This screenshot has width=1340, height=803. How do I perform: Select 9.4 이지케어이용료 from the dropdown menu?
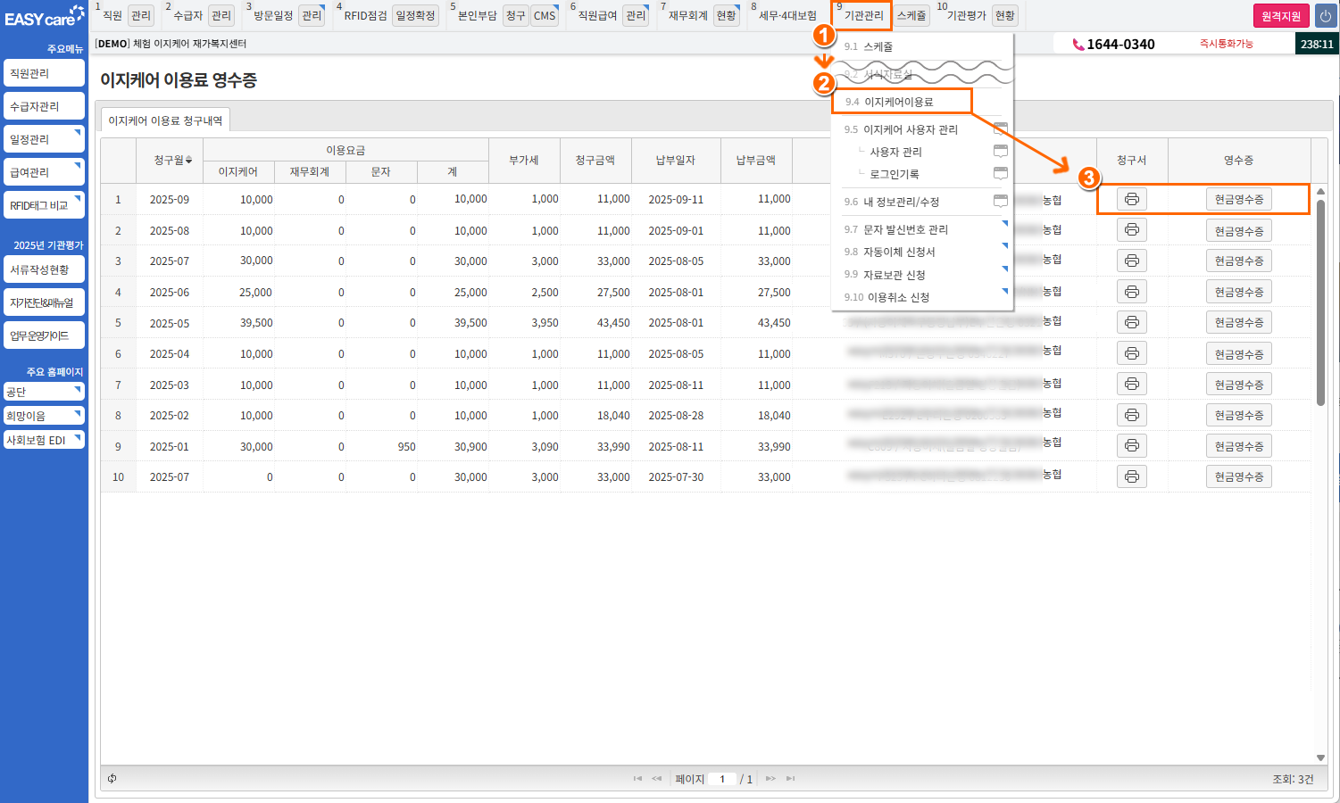(899, 102)
